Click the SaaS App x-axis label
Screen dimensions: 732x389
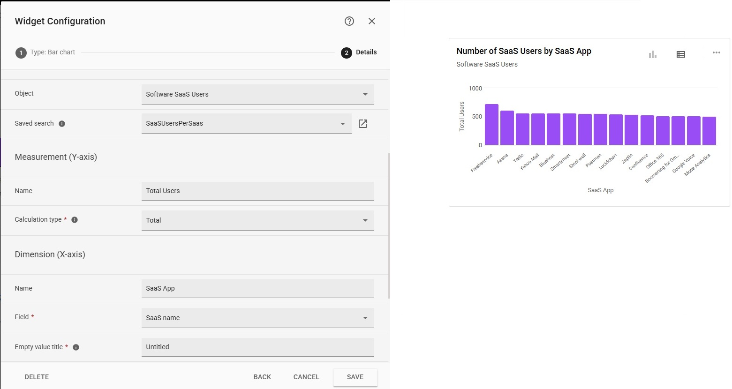601,190
